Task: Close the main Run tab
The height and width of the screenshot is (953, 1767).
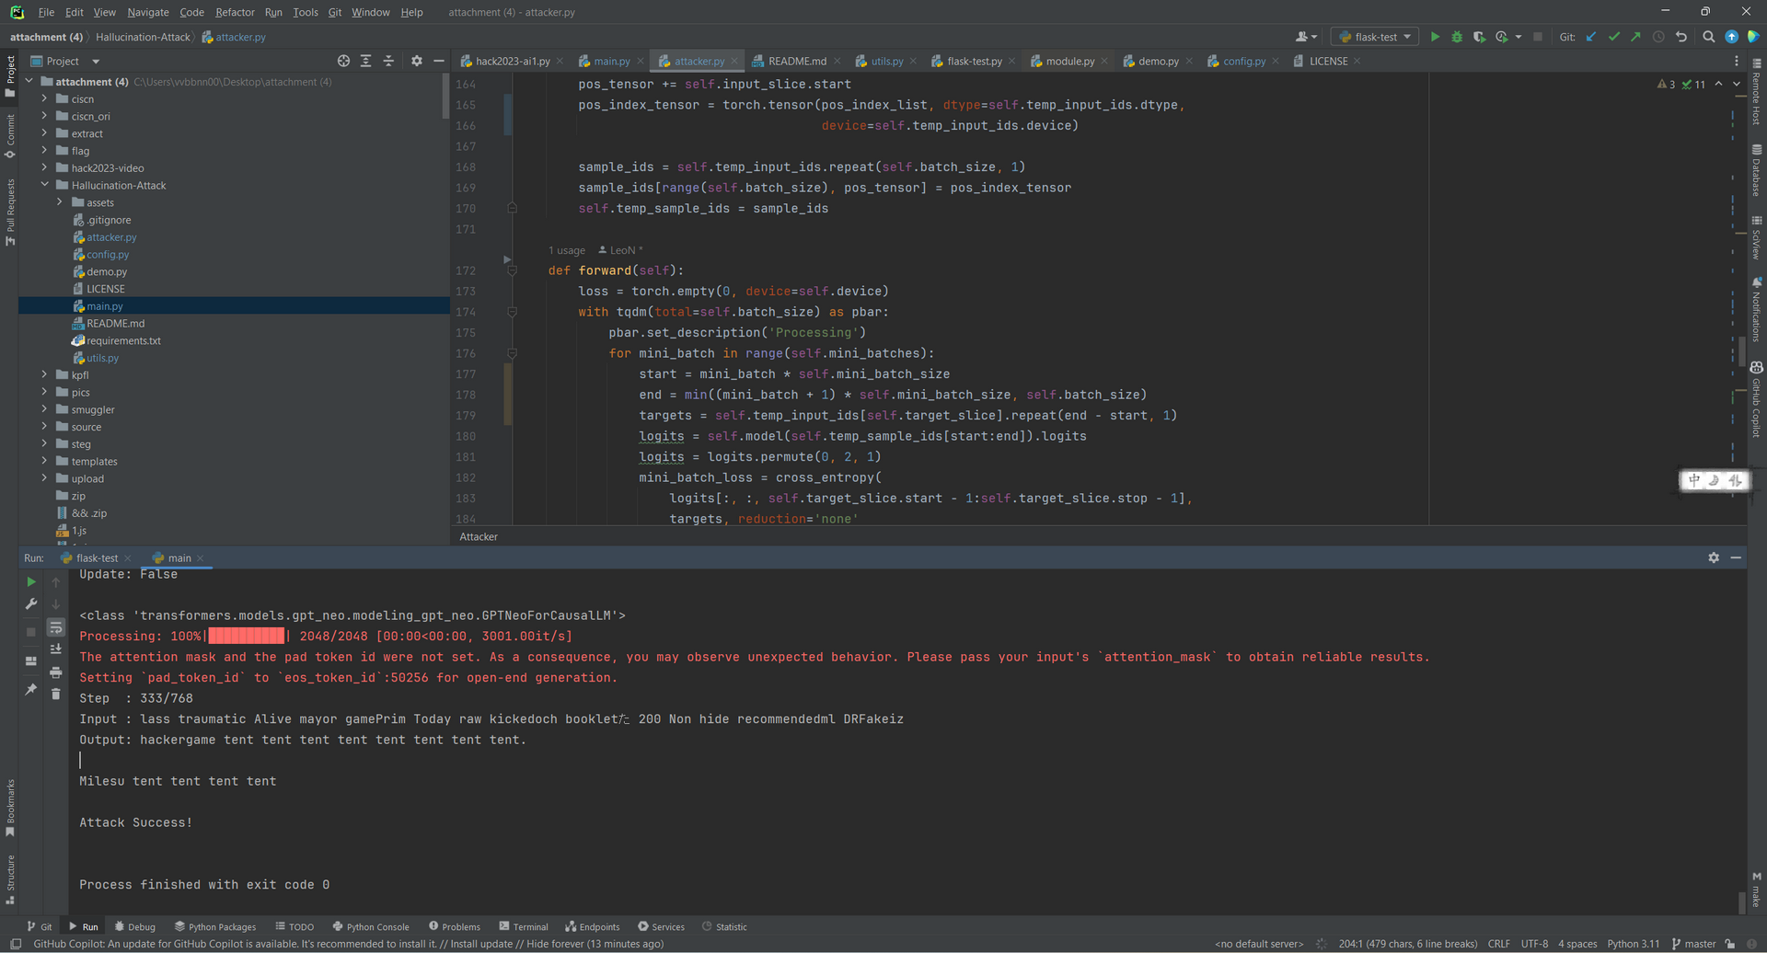Action: (x=201, y=557)
